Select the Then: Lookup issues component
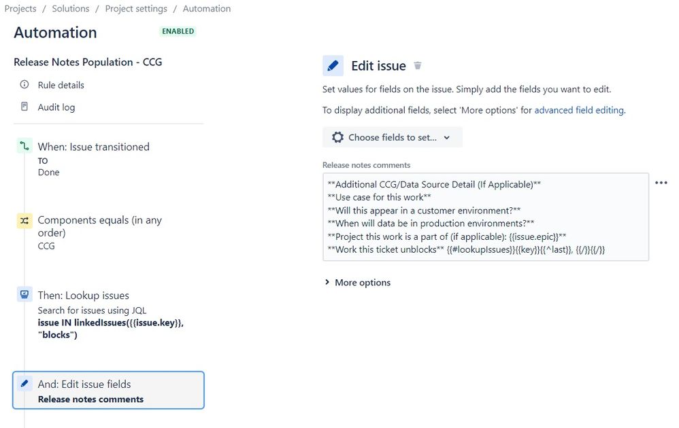 click(86, 295)
